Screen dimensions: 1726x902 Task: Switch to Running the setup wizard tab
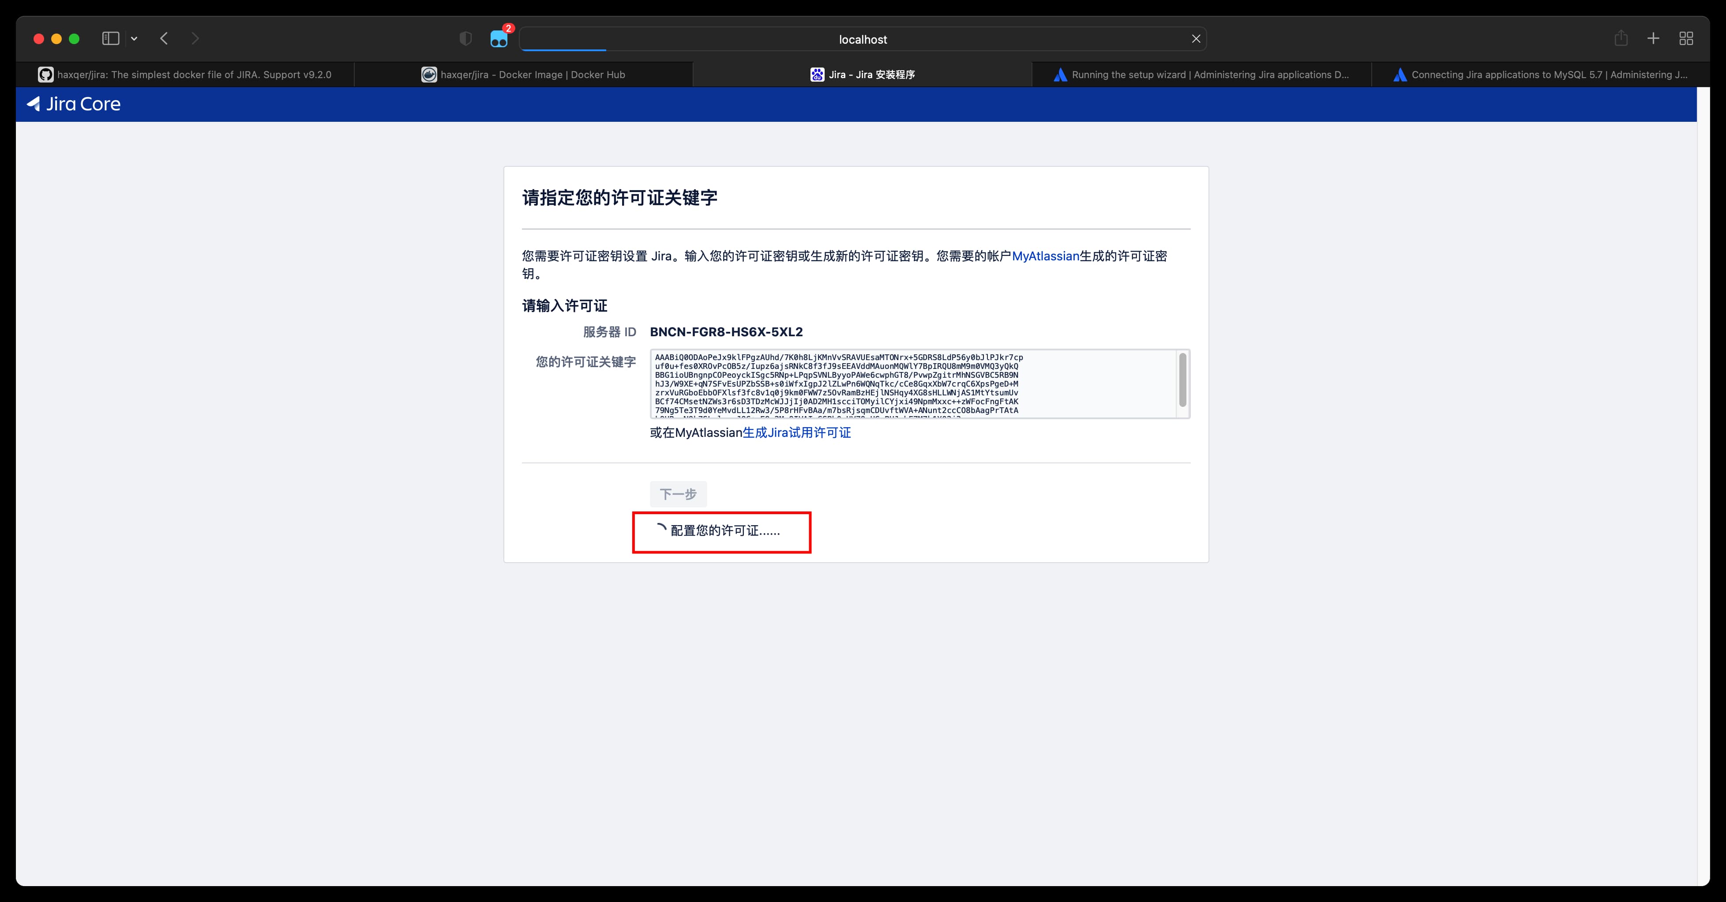[x=1202, y=75]
